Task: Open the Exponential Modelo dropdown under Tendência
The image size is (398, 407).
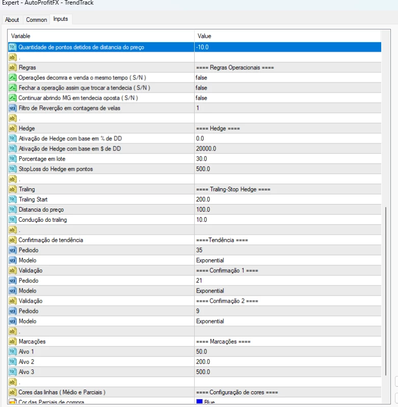Action: pyautogui.click(x=210, y=260)
